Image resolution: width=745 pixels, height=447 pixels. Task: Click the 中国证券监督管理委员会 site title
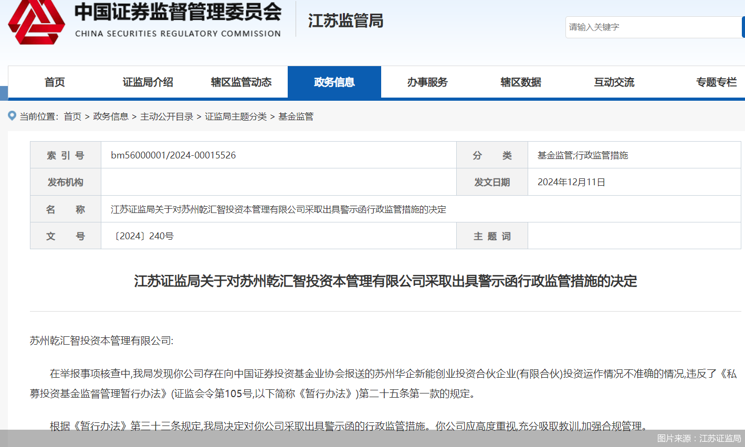coord(178,12)
